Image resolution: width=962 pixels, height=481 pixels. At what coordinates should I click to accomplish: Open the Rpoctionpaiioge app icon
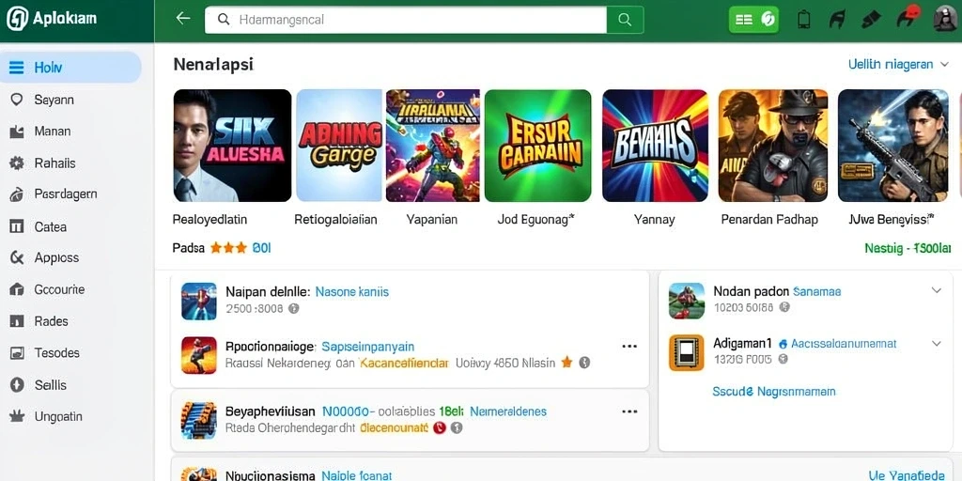click(x=199, y=355)
